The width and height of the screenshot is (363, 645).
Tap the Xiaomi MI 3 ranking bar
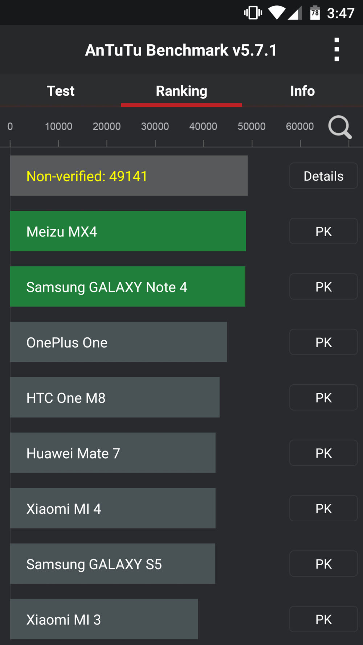104,619
